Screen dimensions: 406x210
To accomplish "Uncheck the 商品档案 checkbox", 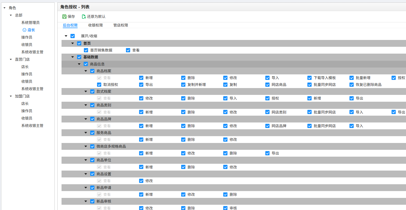I will point(92,71).
